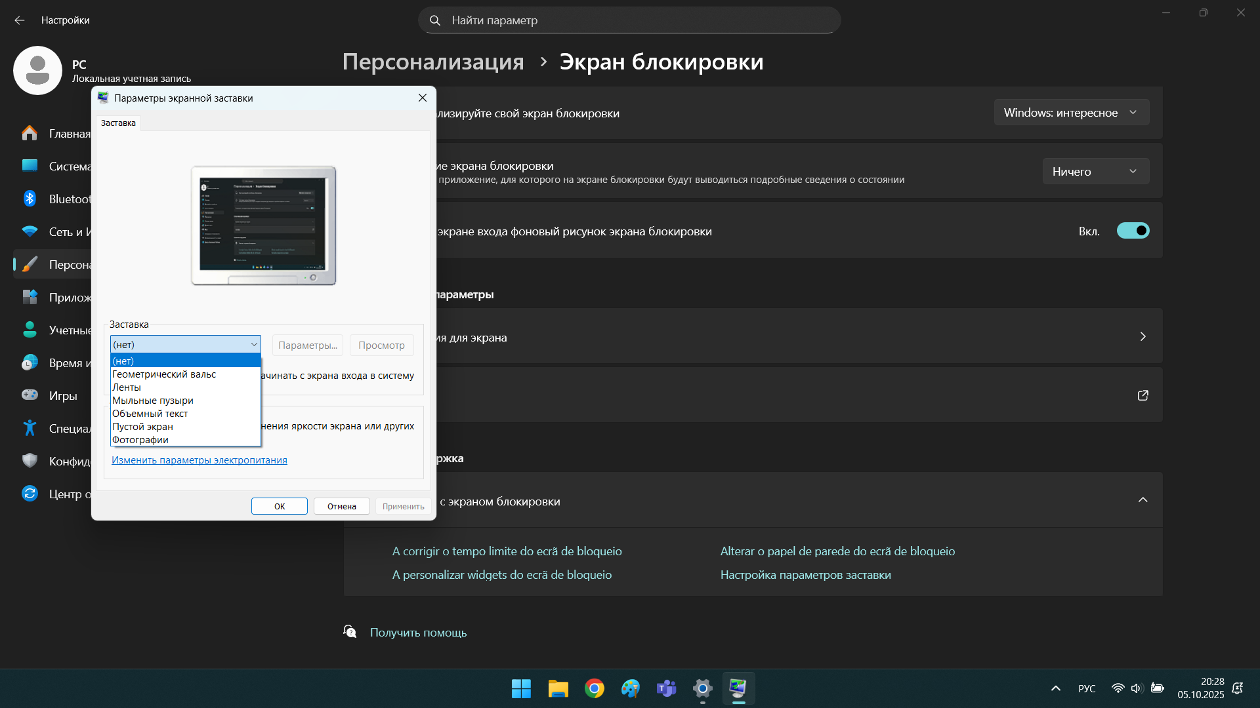The image size is (1260, 708).
Task: Click the search magnifier icon
Action: point(435,20)
